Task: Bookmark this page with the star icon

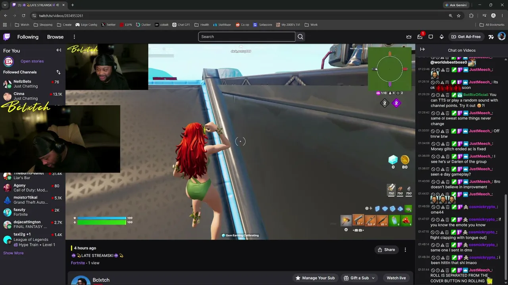Action: pyautogui.click(x=459, y=15)
